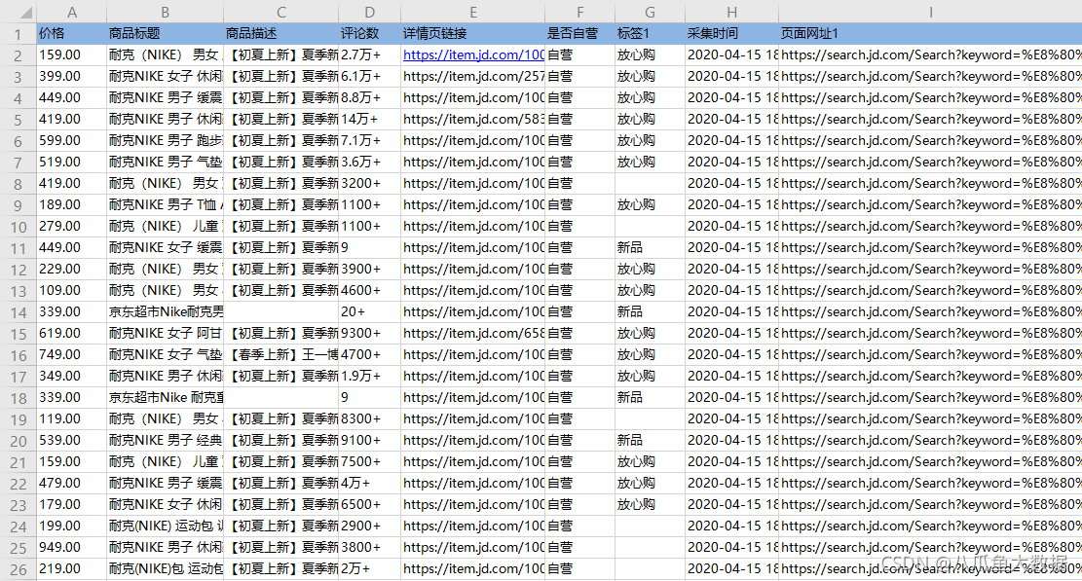Select the 耐克NIKE 男子 跑步 title cell
This screenshot has height=581, width=1082.
[166, 140]
